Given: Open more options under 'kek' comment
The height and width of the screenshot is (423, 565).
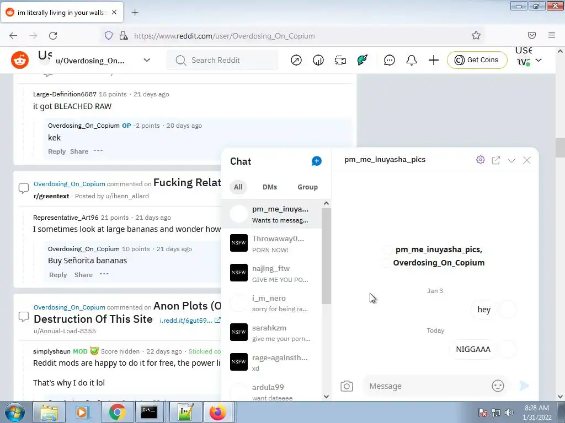Looking at the screenshot, I should tap(98, 151).
